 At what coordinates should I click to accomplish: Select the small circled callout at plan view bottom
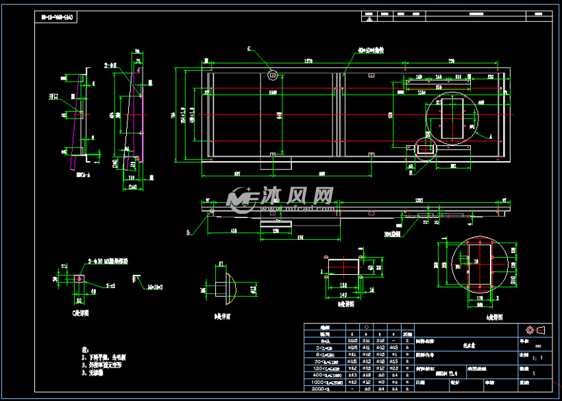point(426,149)
